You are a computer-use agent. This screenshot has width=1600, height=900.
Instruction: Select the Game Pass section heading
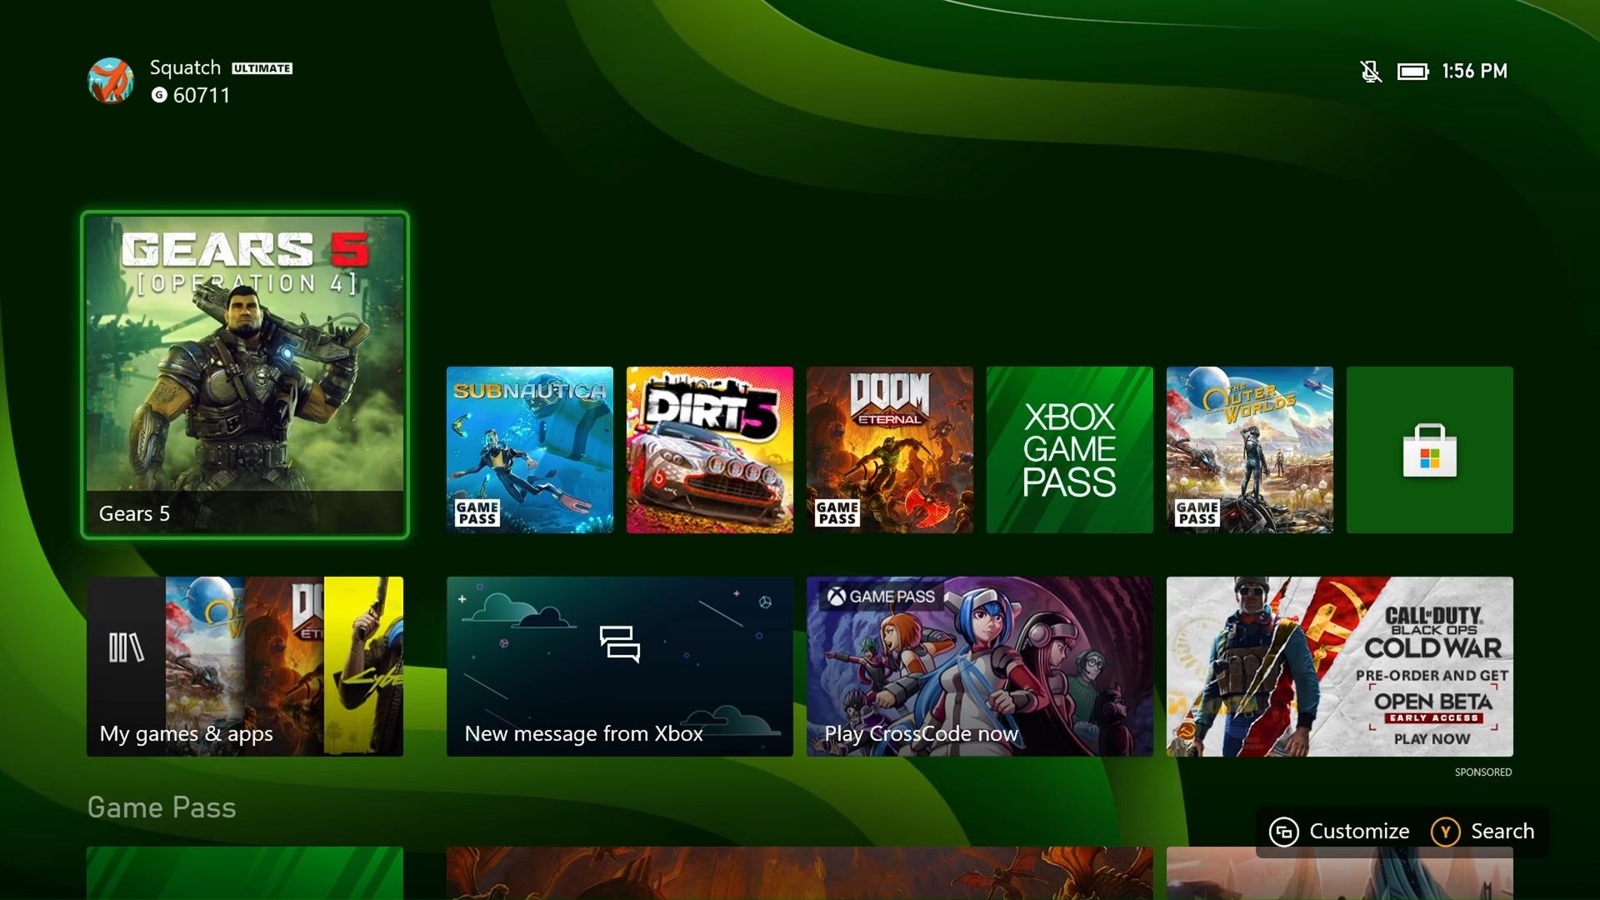(x=162, y=807)
